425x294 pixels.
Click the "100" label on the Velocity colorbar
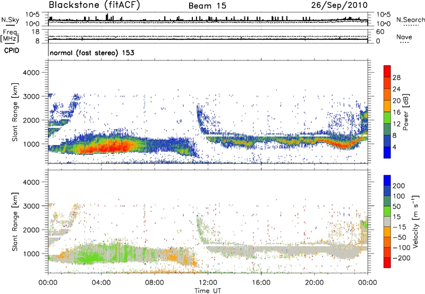399,196
